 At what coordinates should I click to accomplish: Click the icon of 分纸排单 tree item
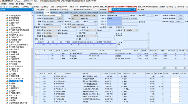click(7, 83)
